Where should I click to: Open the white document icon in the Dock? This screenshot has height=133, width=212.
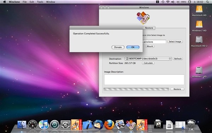point(169,125)
